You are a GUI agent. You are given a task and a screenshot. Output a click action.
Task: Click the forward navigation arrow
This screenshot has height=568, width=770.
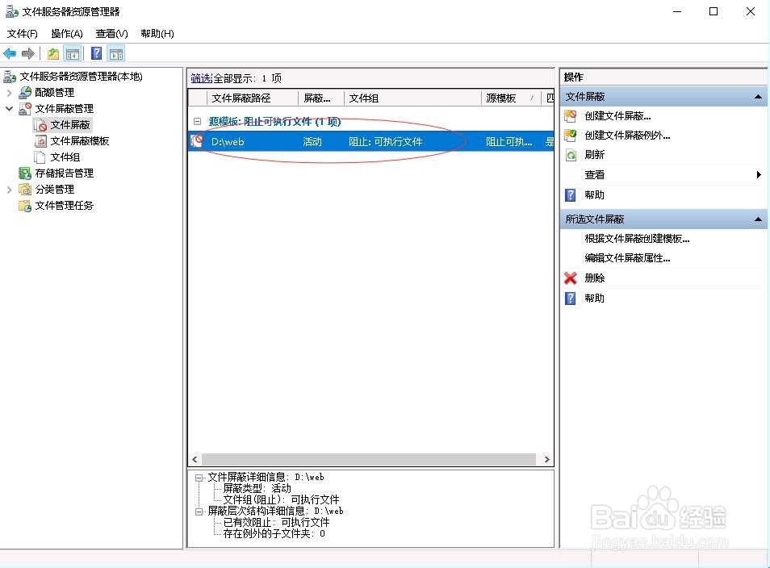click(x=27, y=53)
